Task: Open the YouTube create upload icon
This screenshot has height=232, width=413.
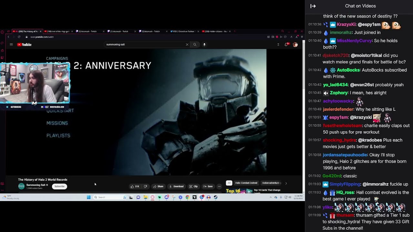Action: 278,44
